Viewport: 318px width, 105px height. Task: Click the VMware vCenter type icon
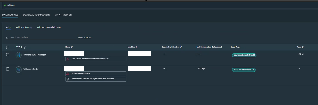[x=18, y=69]
